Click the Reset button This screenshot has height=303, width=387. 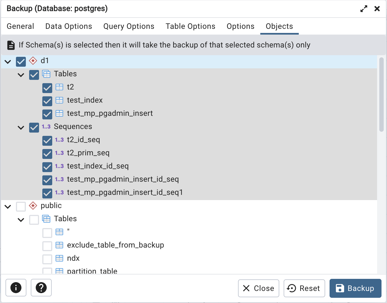pyautogui.click(x=304, y=288)
